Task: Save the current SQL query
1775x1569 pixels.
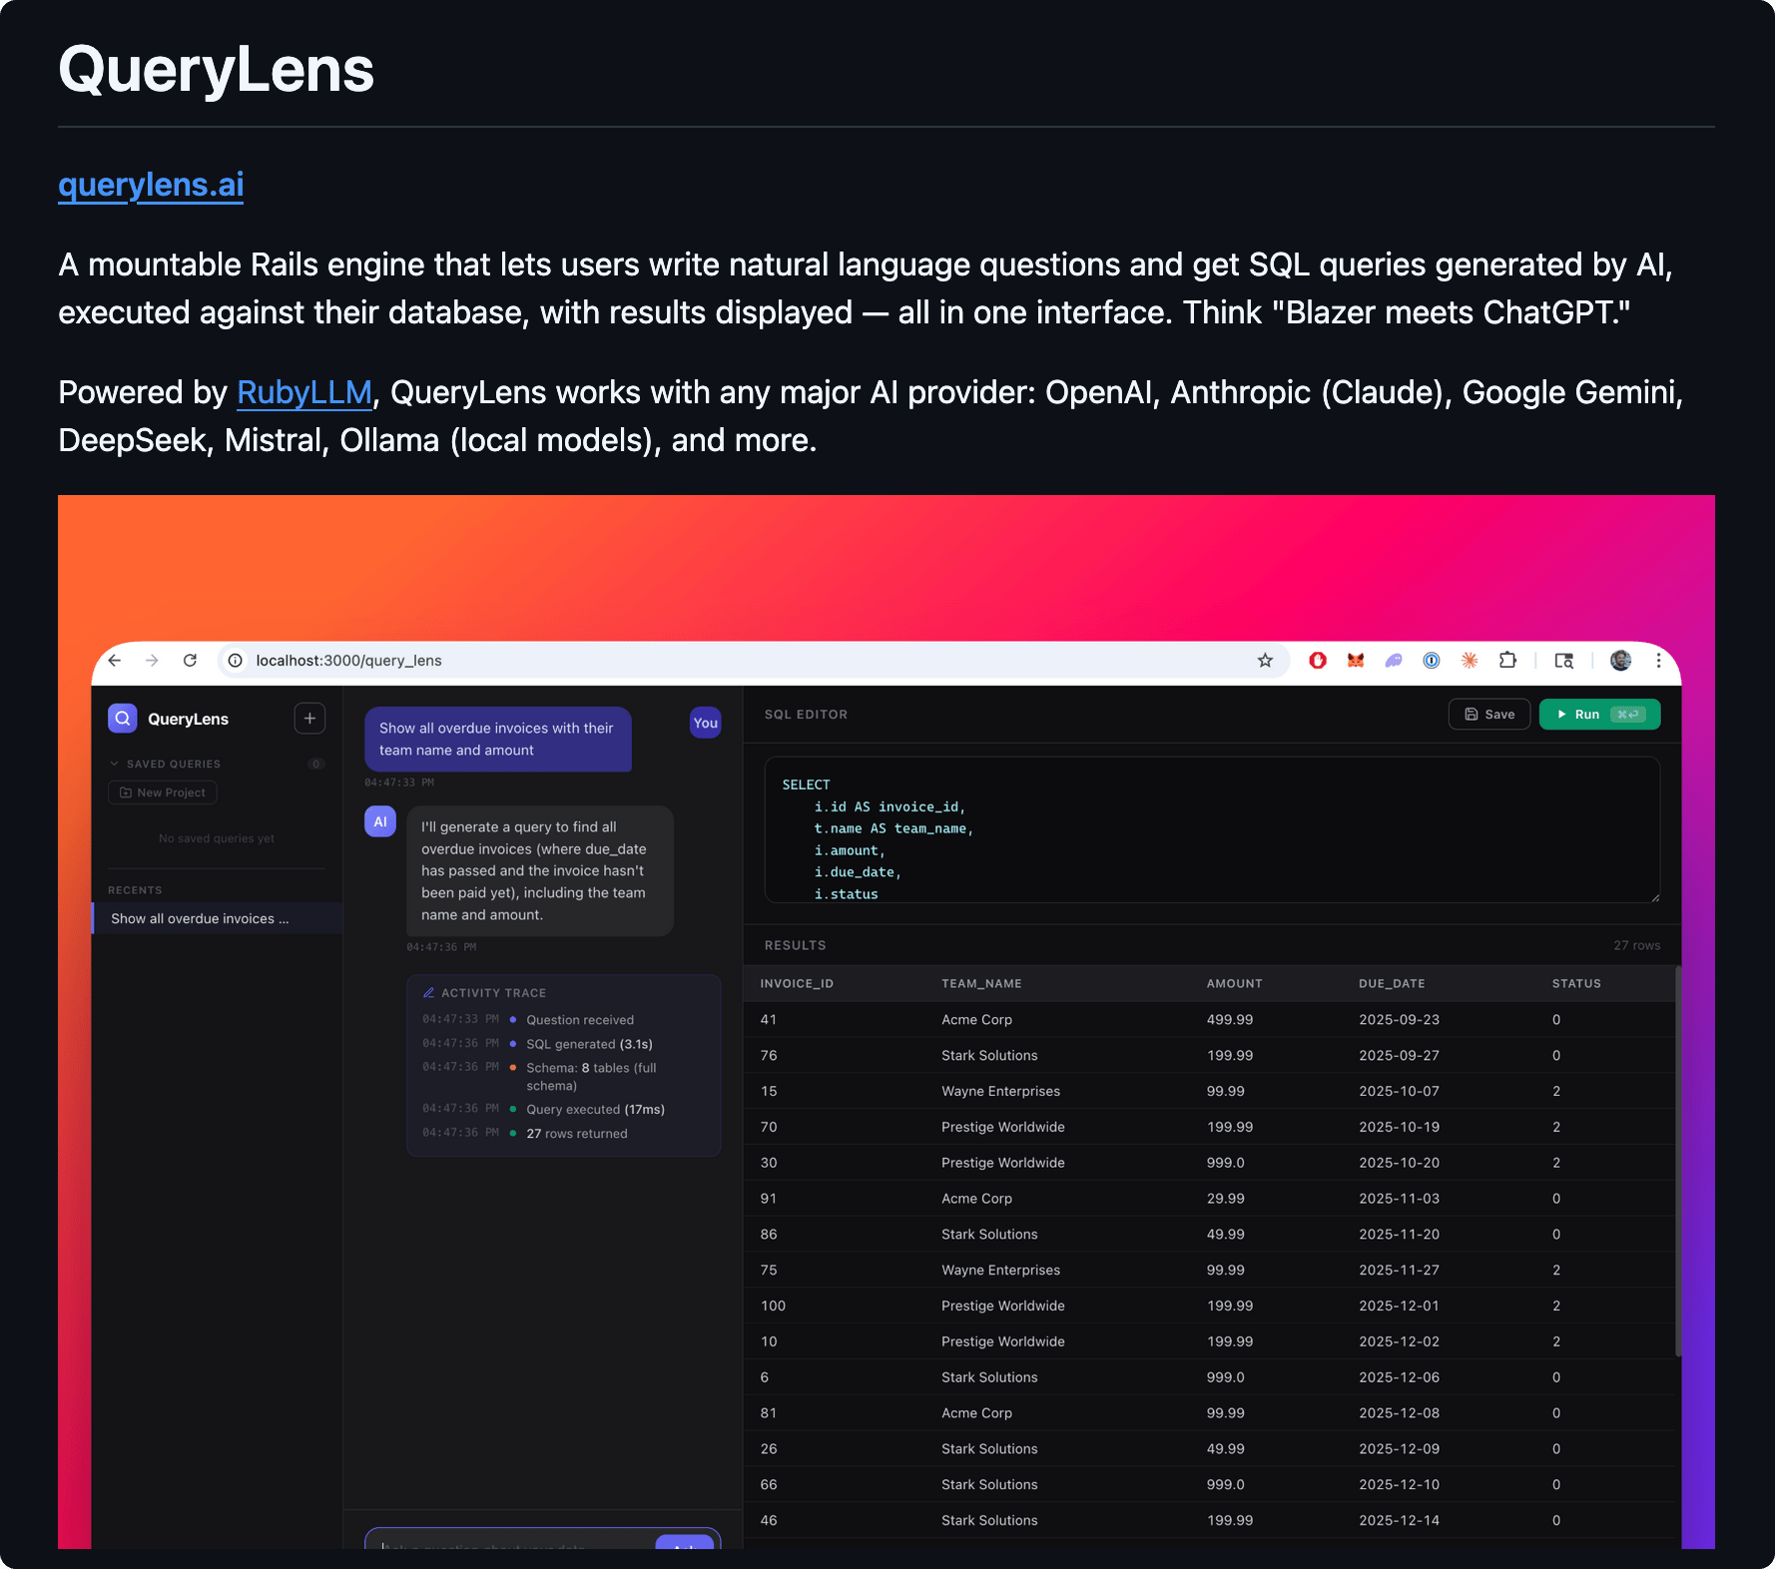Action: 1489,715
